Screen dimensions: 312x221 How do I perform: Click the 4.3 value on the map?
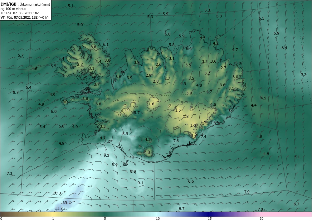(x=148, y=140)
